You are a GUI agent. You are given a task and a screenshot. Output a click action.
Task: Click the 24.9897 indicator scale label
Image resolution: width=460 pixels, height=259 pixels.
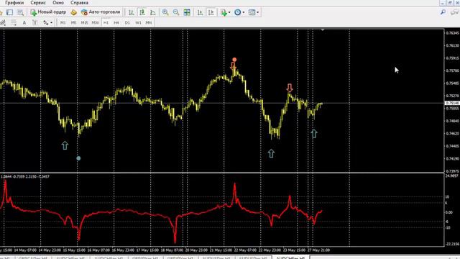pyautogui.click(x=452, y=176)
